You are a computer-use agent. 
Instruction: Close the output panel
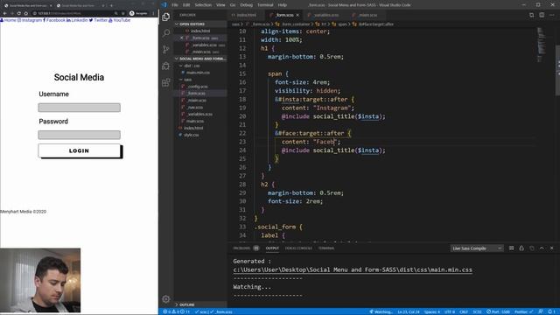pos(552,248)
